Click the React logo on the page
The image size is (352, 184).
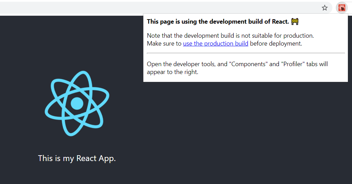point(77,103)
